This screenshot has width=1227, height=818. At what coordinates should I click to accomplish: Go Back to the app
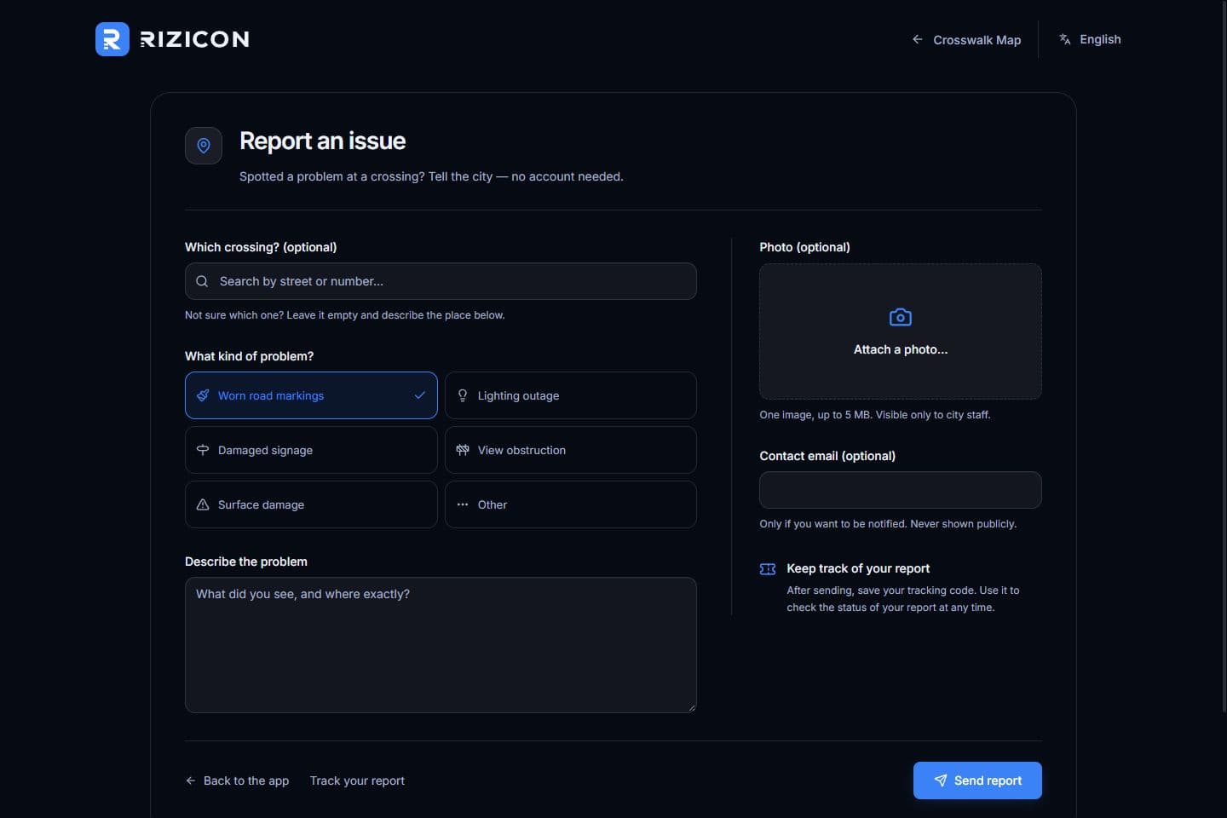pos(237,781)
